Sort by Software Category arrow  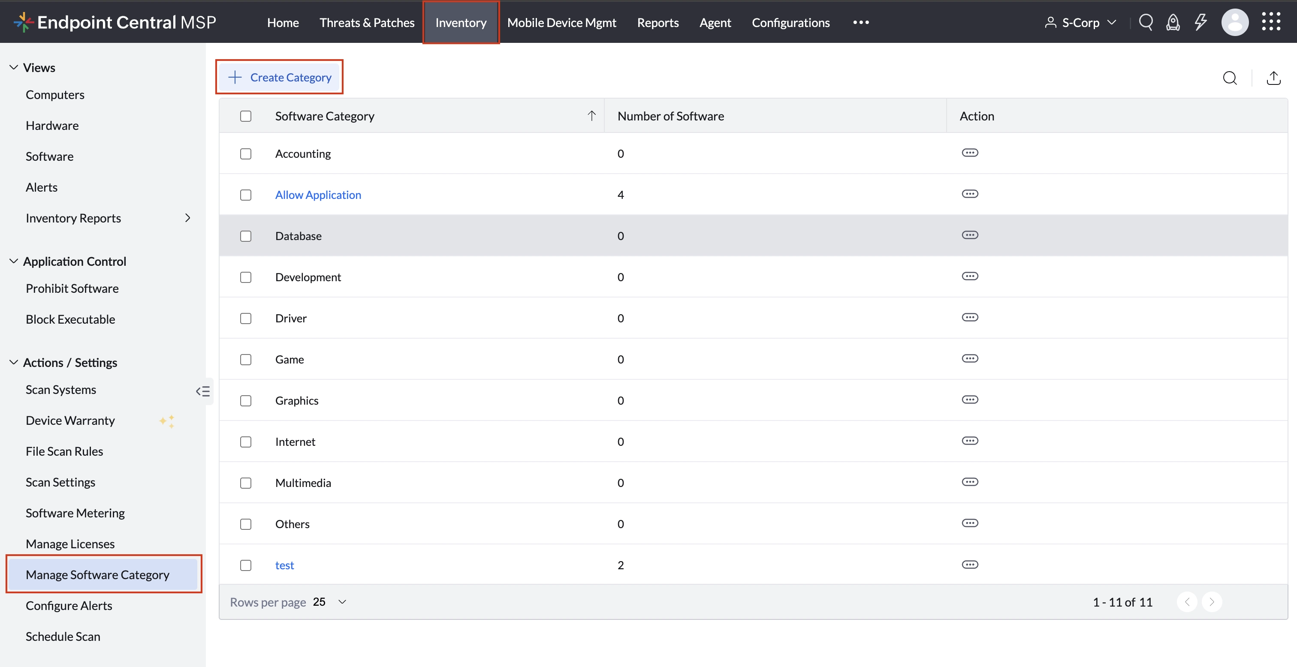click(x=591, y=116)
